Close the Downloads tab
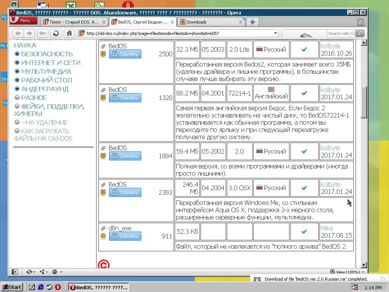The width and height of the screenshot is (389, 292). click(x=240, y=22)
